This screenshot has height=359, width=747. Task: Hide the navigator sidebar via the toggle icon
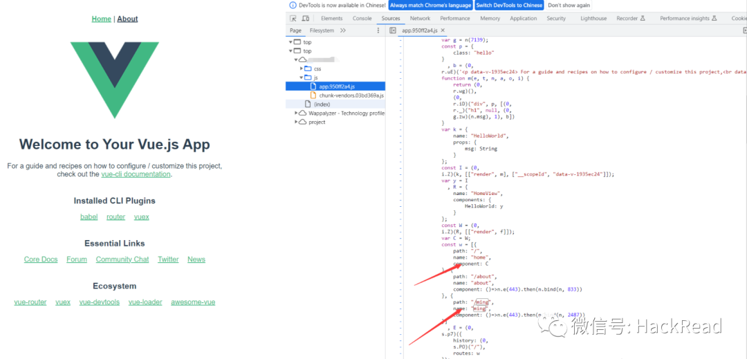(393, 30)
